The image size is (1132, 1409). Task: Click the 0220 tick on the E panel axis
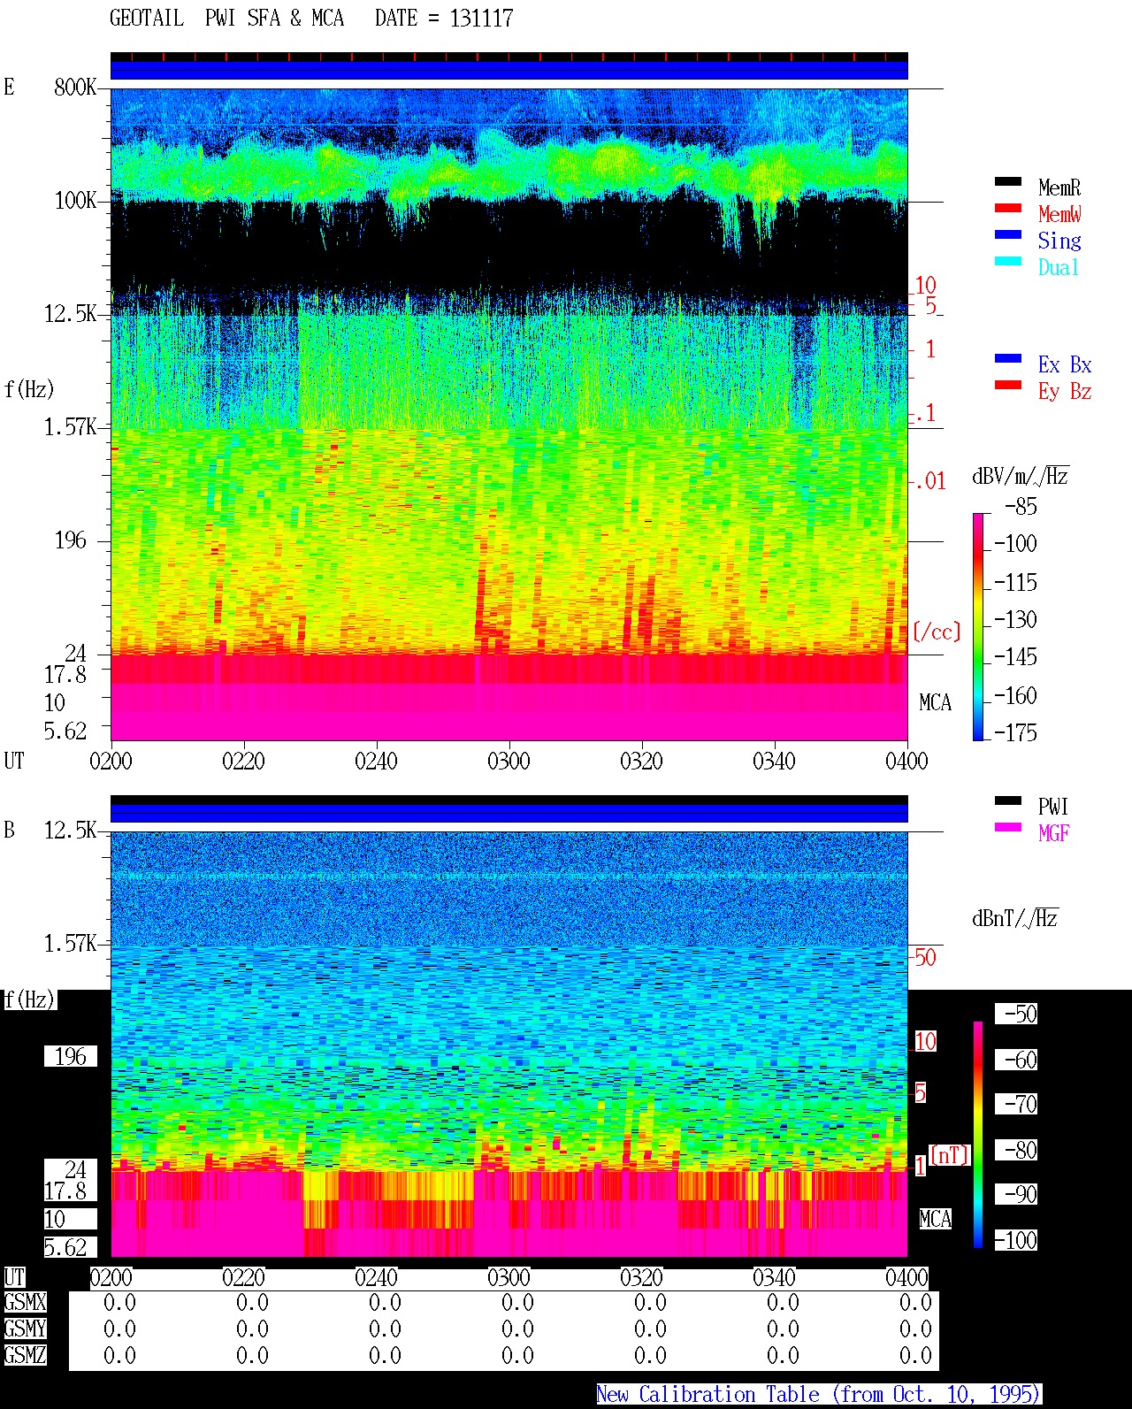pos(243,762)
